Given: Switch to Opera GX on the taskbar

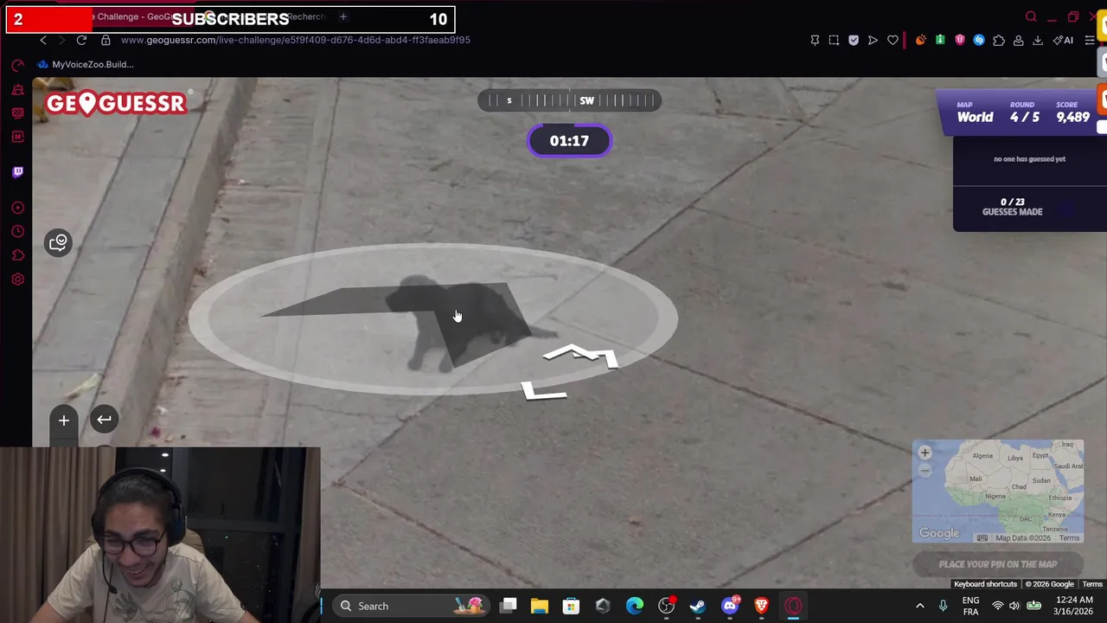Looking at the screenshot, I should [x=793, y=606].
